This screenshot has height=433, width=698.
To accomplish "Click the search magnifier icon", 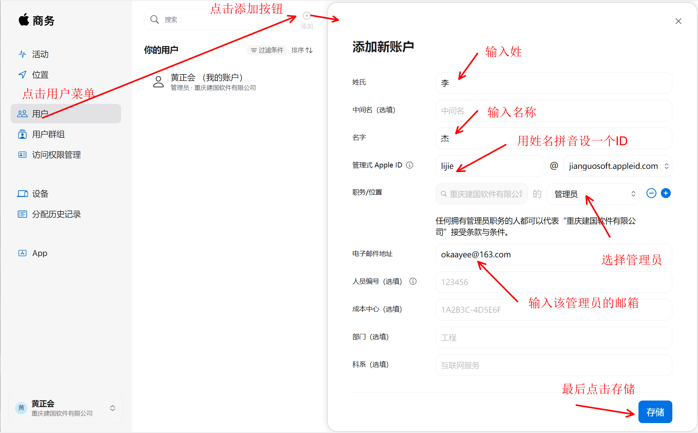I will [x=155, y=19].
